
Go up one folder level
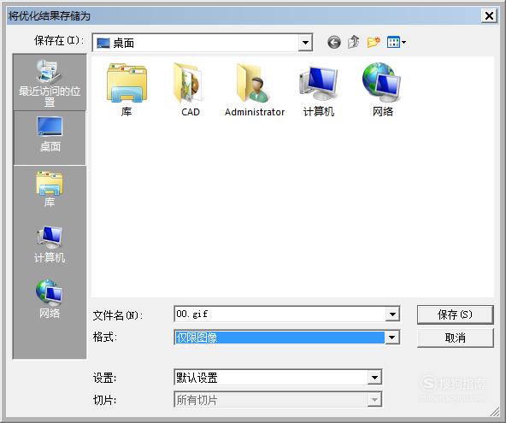(353, 42)
